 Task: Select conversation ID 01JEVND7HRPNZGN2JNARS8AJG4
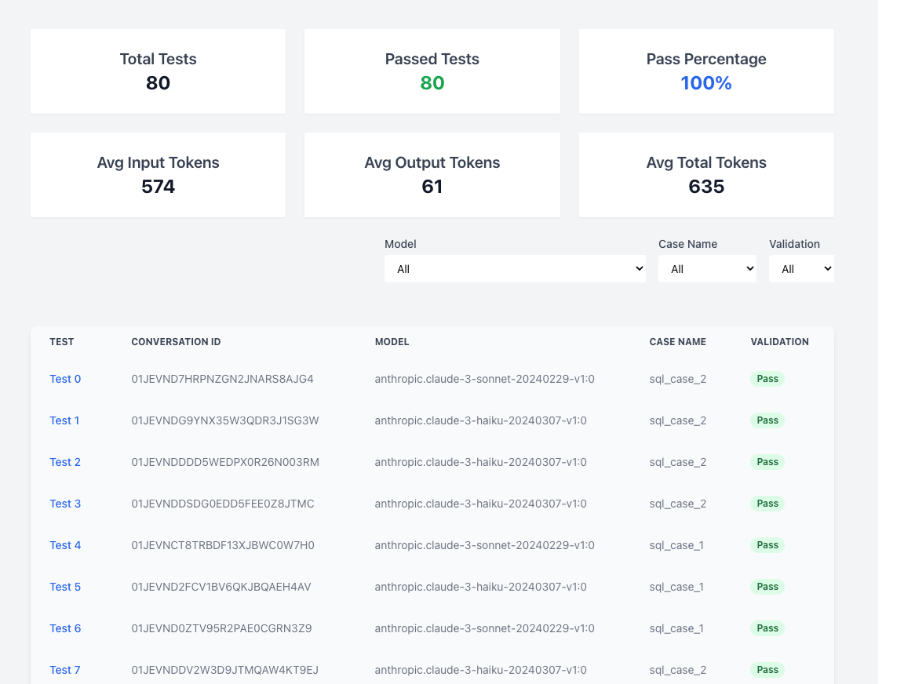pos(223,379)
